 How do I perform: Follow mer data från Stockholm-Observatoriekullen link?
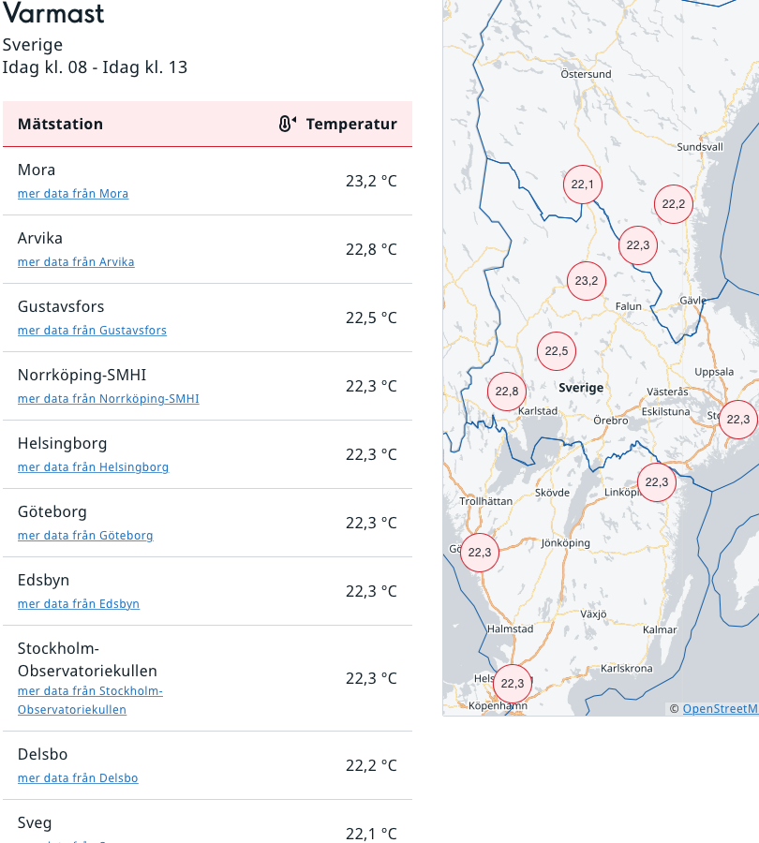click(90, 700)
